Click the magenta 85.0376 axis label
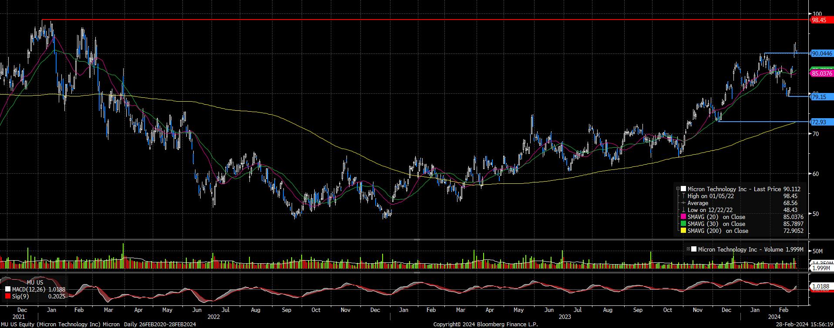The height and width of the screenshot is (328, 834). (x=822, y=73)
